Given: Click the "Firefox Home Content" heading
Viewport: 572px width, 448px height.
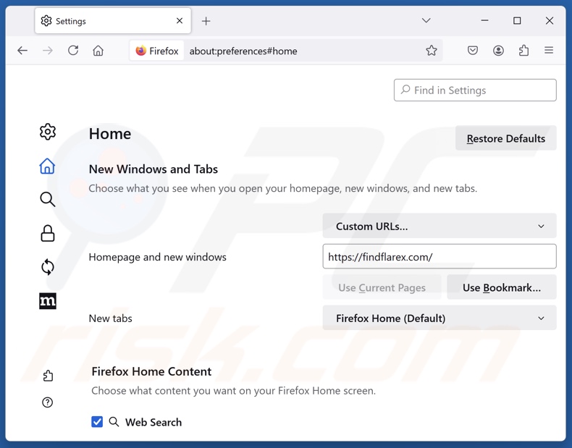Looking at the screenshot, I should (x=151, y=371).
